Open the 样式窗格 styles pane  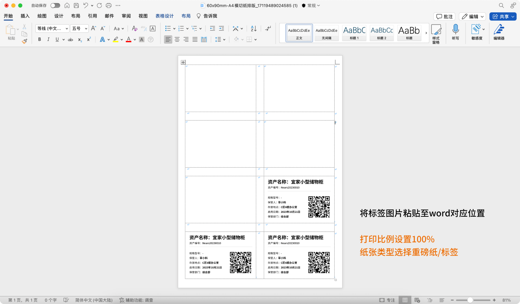coord(436,34)
